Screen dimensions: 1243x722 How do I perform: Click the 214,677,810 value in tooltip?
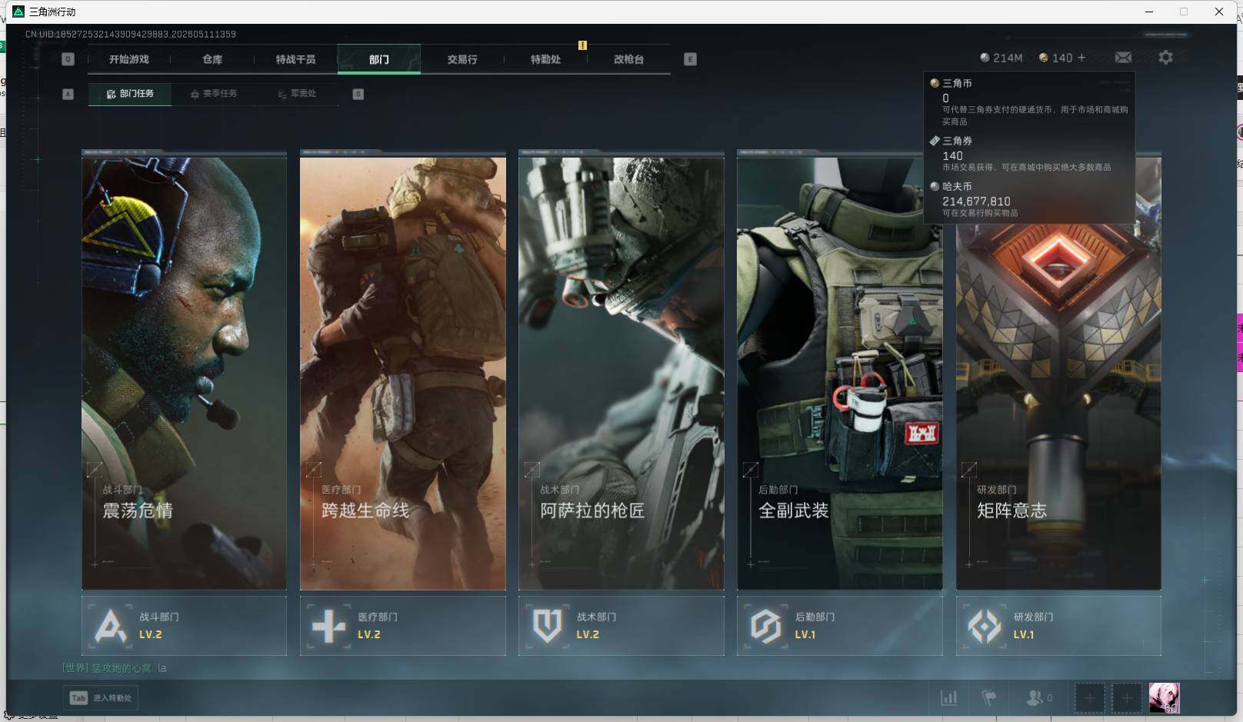(x=976, y=201)
